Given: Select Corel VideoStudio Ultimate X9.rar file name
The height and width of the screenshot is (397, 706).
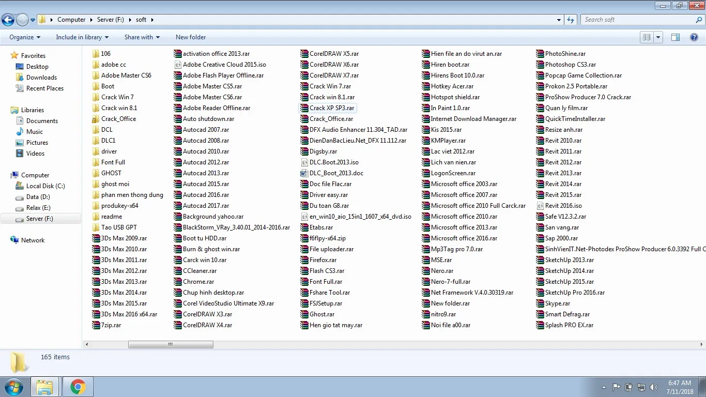Looking at the screenshot, I should coord(228,303).
